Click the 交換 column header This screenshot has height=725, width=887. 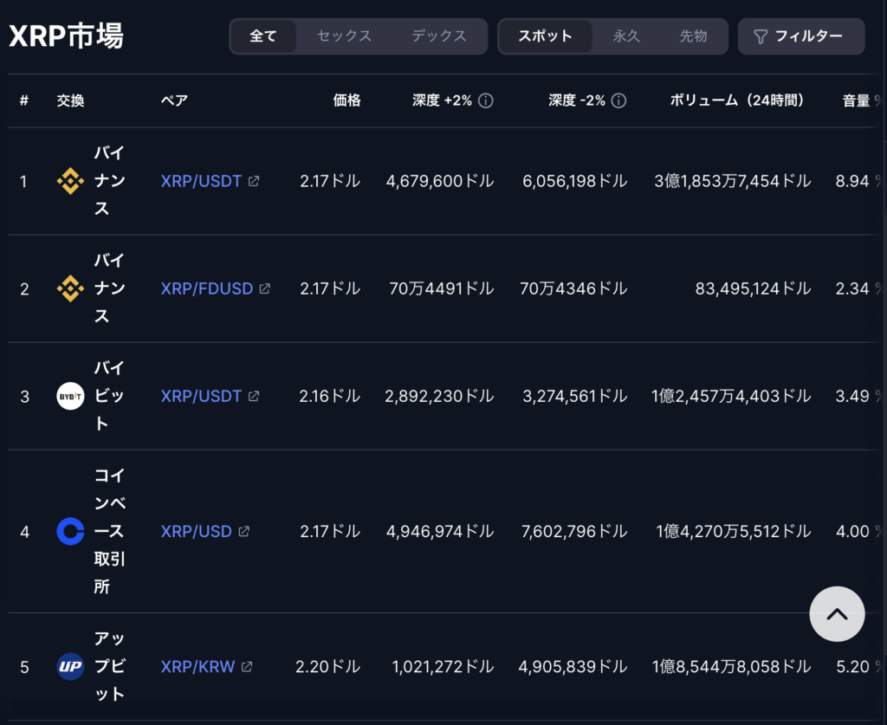pyautogui.click(x=70, y=100)
